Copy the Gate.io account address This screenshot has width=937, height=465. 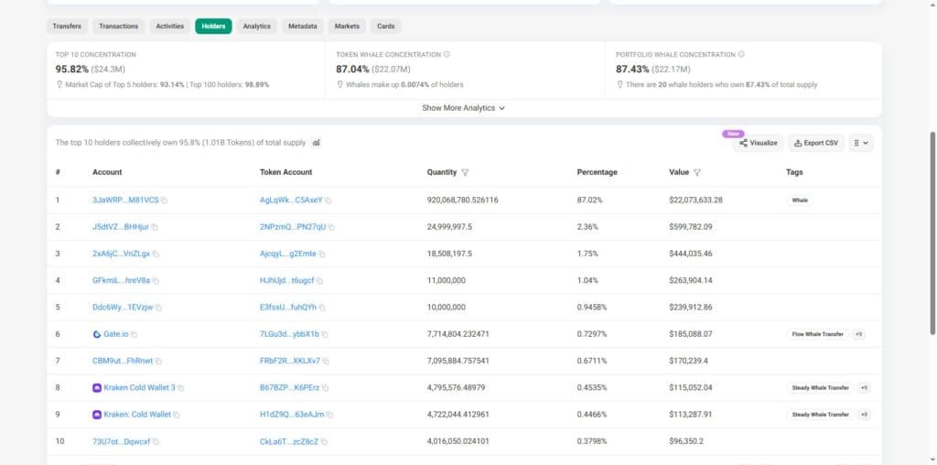coord(134,335)
